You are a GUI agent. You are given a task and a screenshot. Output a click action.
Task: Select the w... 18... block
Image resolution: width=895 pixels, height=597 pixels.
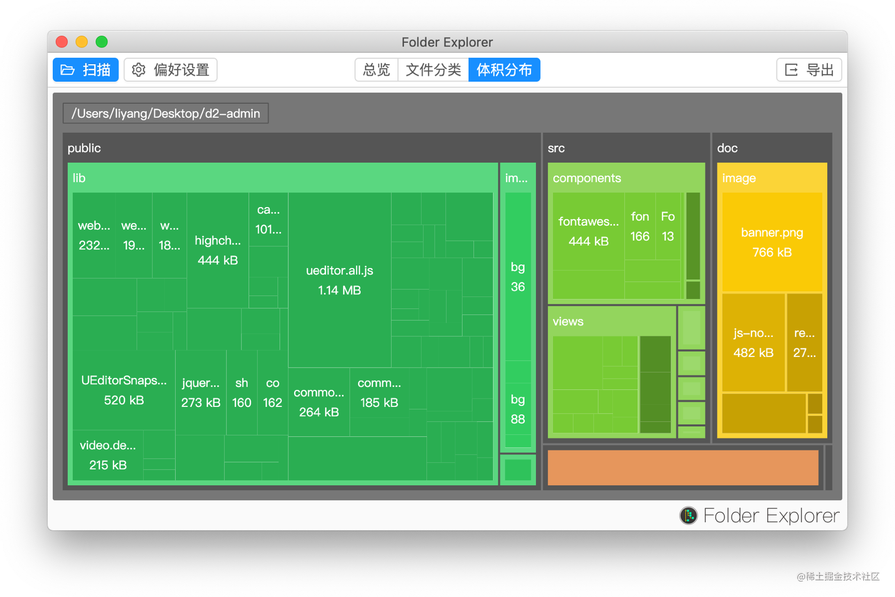coord(169,235)
